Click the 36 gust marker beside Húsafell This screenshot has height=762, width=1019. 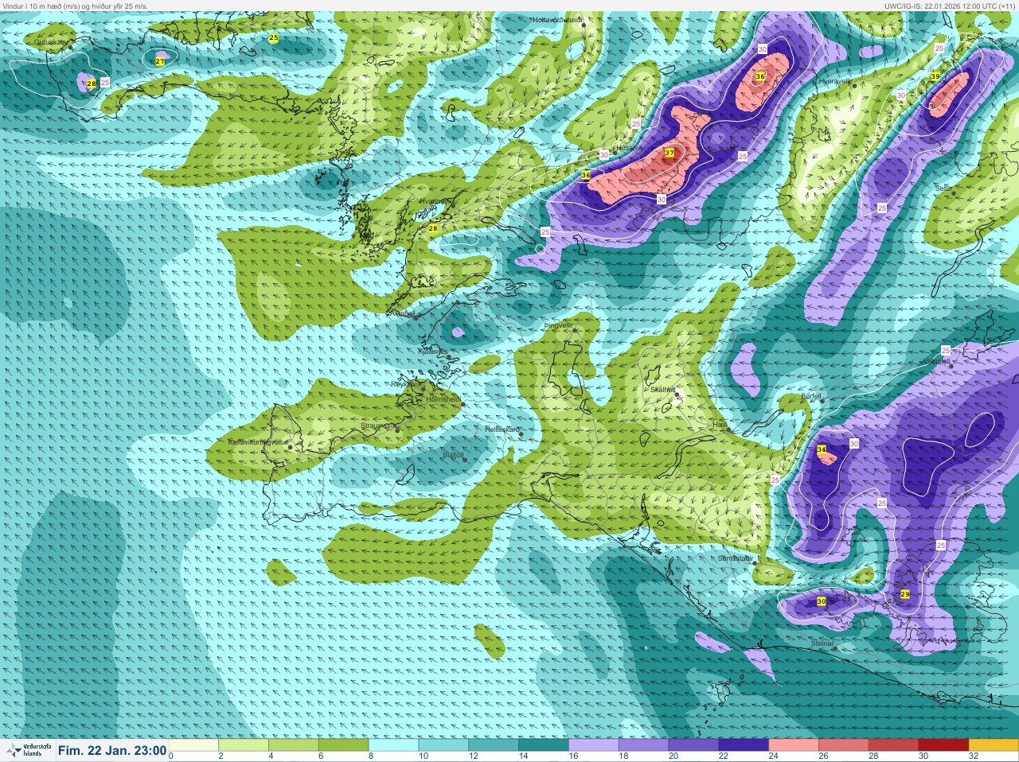(x=586, y=175)
